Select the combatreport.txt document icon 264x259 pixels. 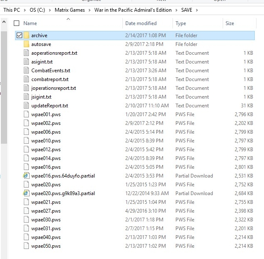(26, 79)
